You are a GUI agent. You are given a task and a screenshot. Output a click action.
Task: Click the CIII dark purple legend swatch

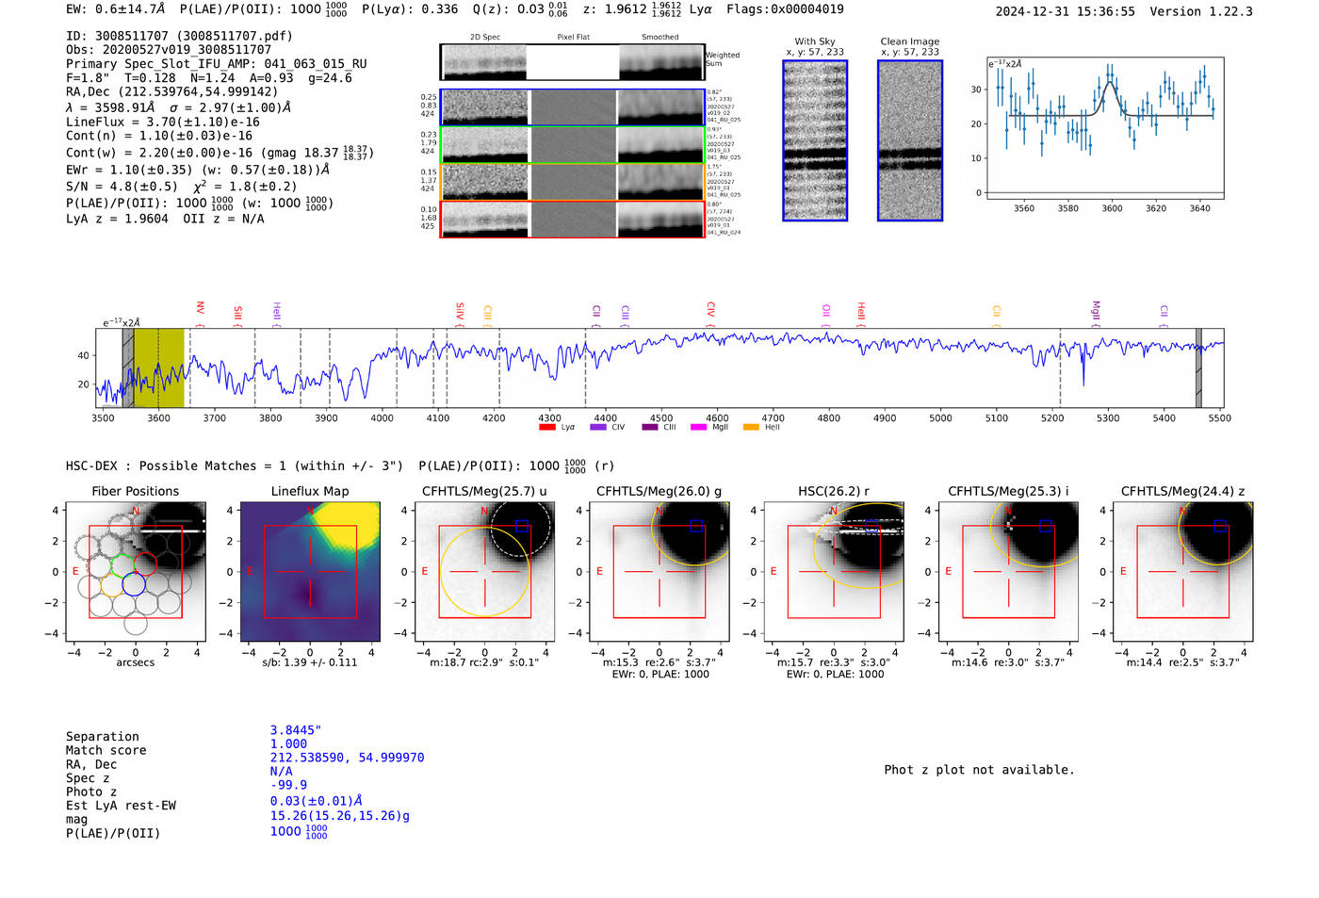pos(650,427)
